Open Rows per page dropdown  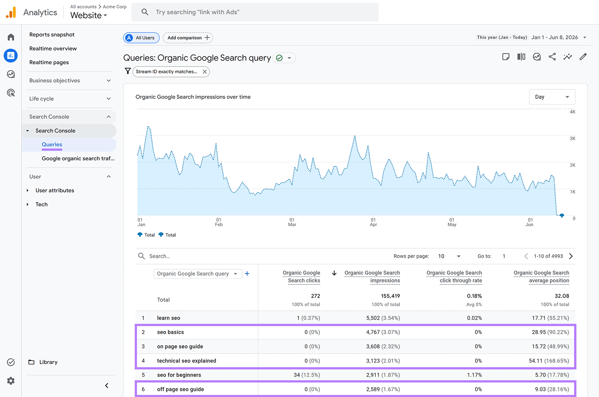pos(450,256)
